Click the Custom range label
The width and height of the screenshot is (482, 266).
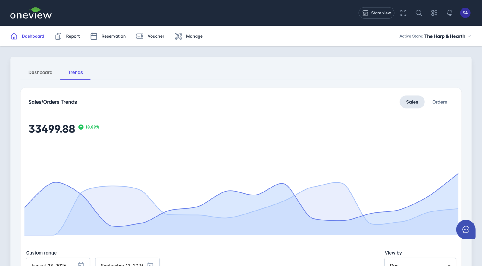point(41,253)
